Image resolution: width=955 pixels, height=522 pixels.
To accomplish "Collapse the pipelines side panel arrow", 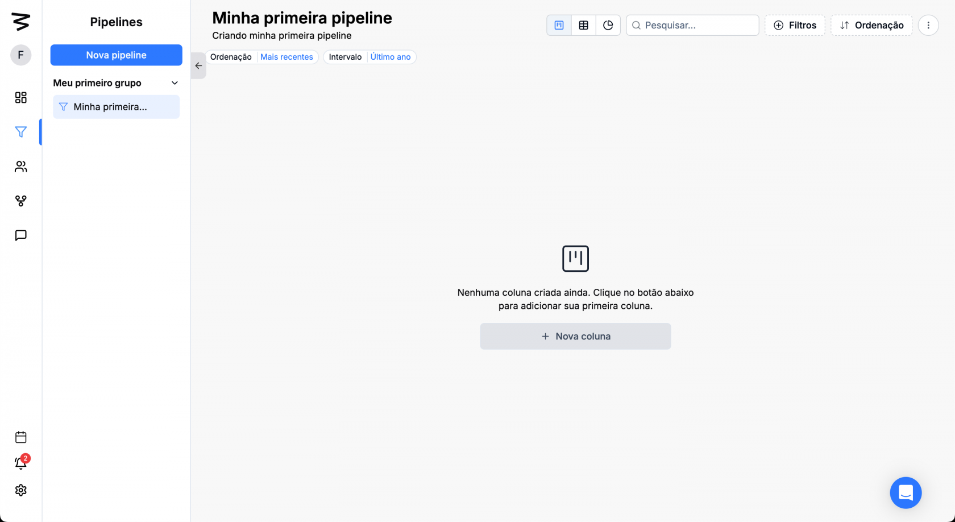I will click(198, 66).
